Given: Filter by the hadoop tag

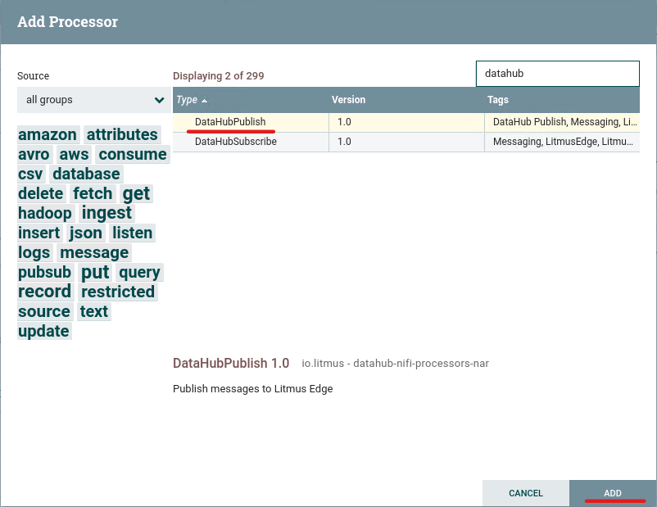Looking at the screenshot, I should (x=45, y=213).
